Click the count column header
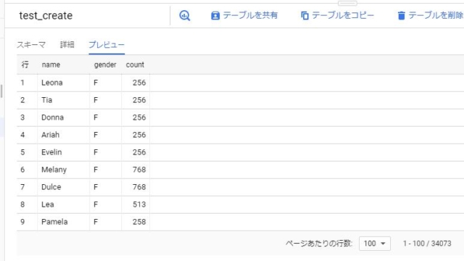The height and width of the screenshot is (261, 464). pyautogui.click(x=135, y=65)
